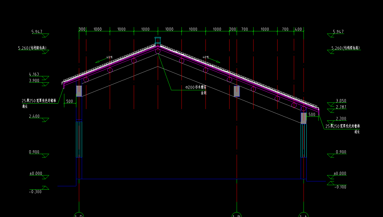The width and height of the screenshot is (383, 217).
Task: Select the right slope 40% label
Action: 206,57
